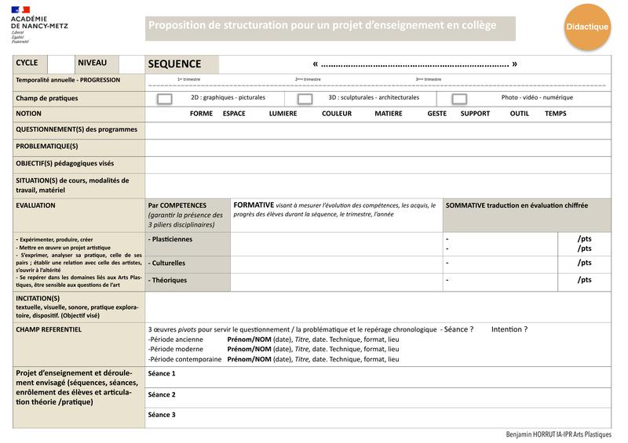Click the 1er trimestre marker
This screenshot has width=628, height=443.
[x=189, y=80]
